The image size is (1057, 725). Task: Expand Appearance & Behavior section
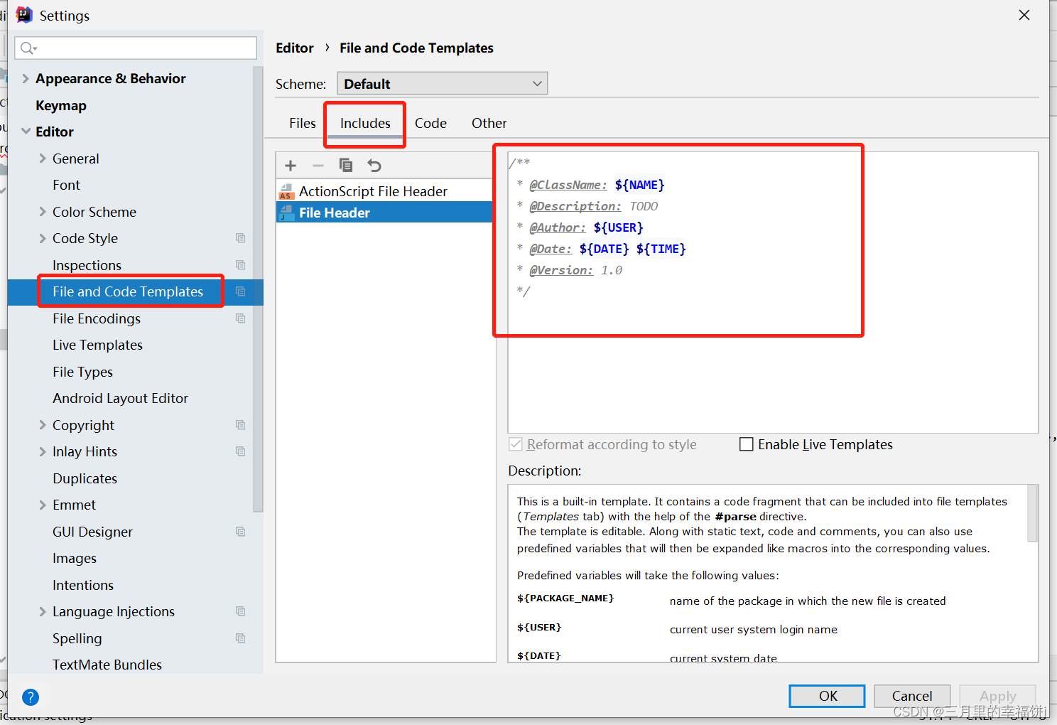click(26, 78)
